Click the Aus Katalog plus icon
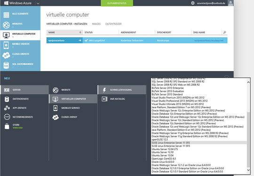 point(104,99)
